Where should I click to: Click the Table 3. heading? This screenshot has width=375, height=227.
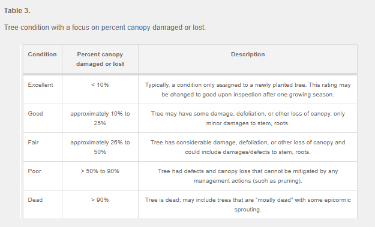pos(17,11)
